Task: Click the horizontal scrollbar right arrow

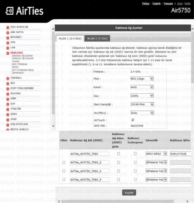Action: pos(187,201)
